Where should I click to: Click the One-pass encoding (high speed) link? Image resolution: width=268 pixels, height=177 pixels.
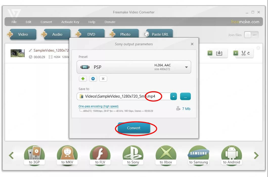click(98, 106)
